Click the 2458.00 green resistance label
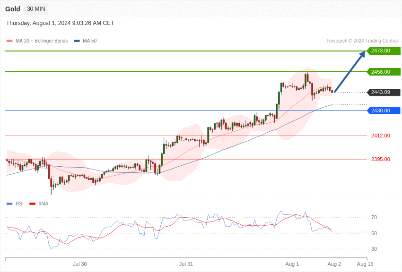This screenshot has width=402, height=272. click(x=384, y=72)
